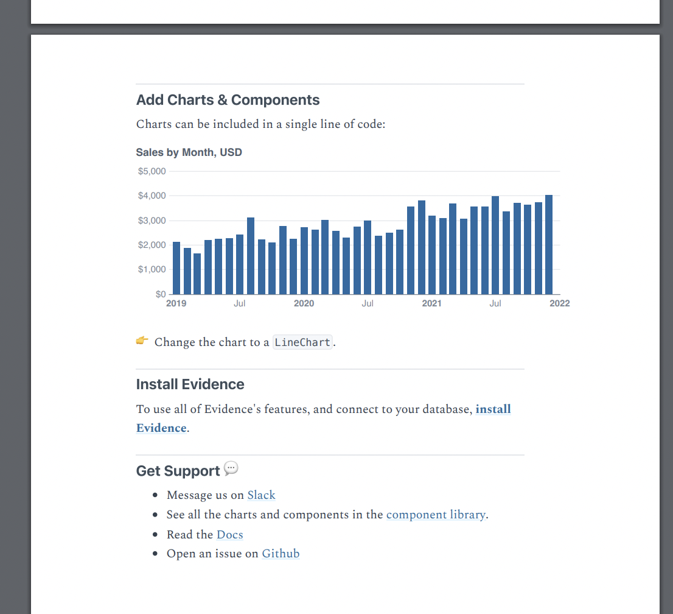Open the Github link for issues
The height and width of the screenshot is (614, 673).
click(281, 554)
